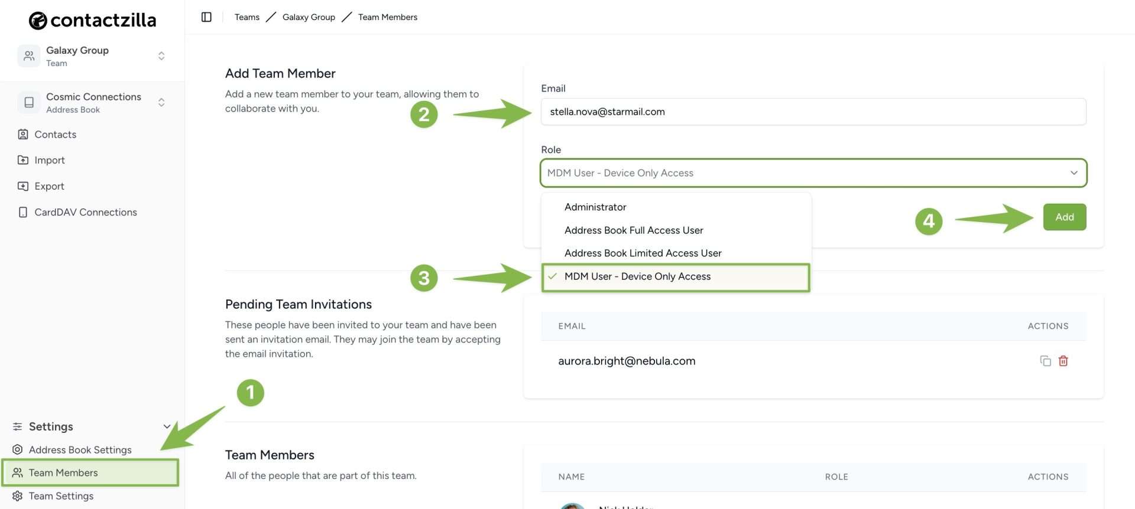This screenshot has height=509, width=1135.
Task: Select MDM User - Device Only Access option
Action: [x=676, y=277]
